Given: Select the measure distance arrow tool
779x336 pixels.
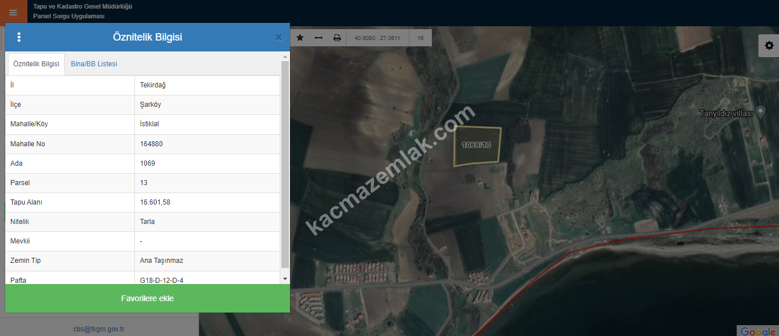Looking at the screenshot, I should [x=319, y=38].
